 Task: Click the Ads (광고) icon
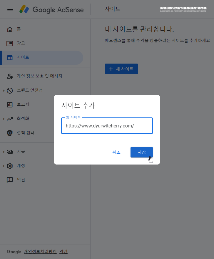[x=10, y=44]
